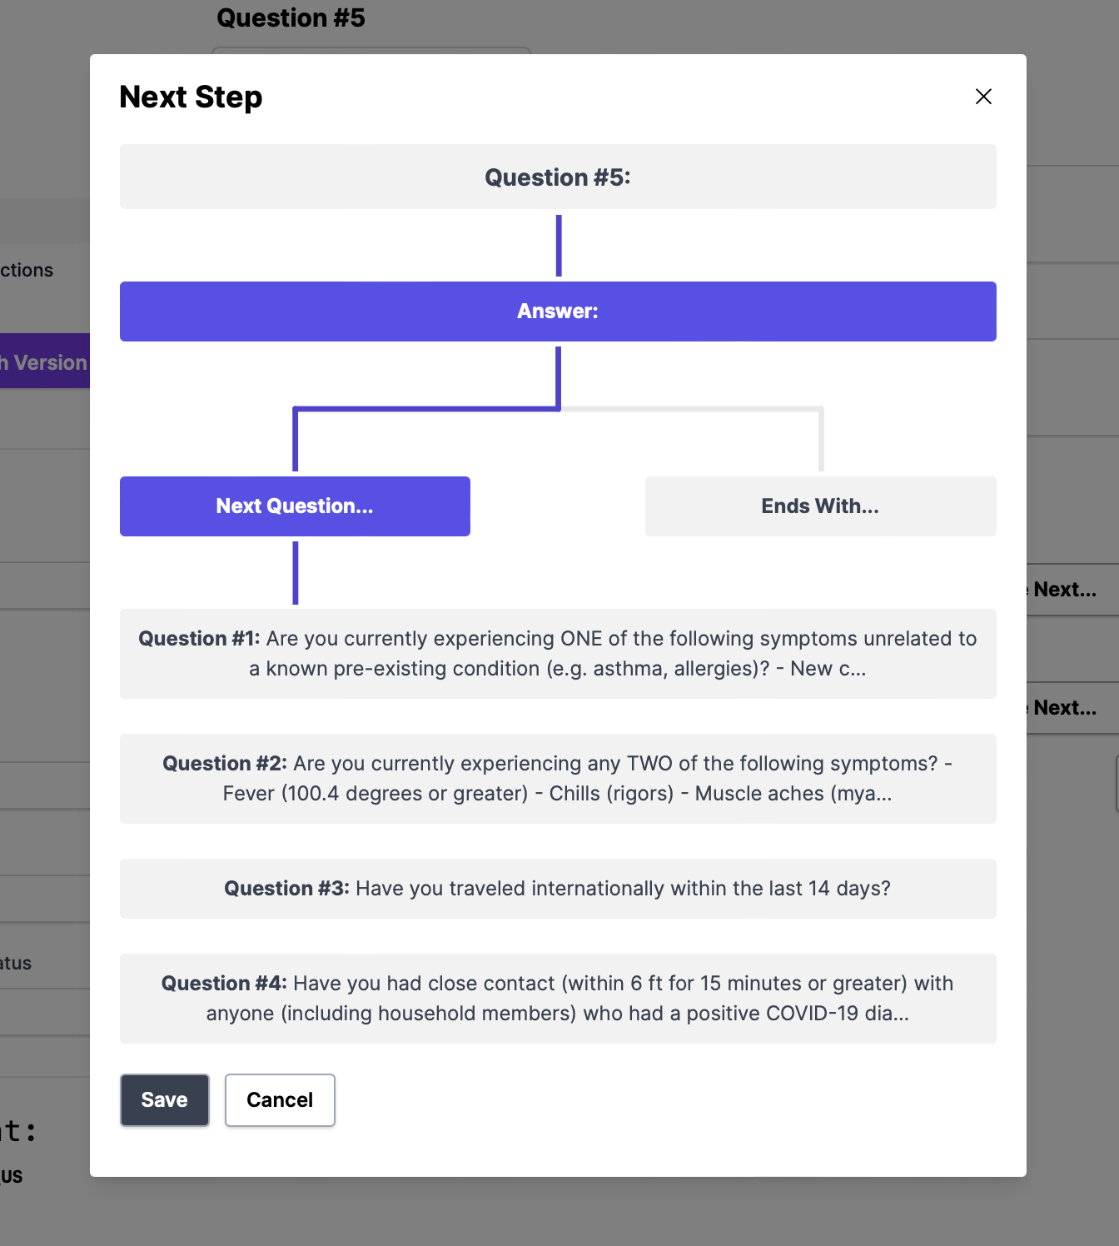This screenshot has height=1246, width=1119.
Task: Click the upper background Next... link
Action: (x=1064, y=590)
